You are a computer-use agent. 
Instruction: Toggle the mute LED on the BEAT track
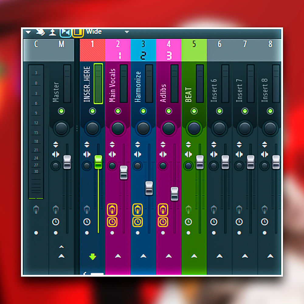(x=194, y=111)
